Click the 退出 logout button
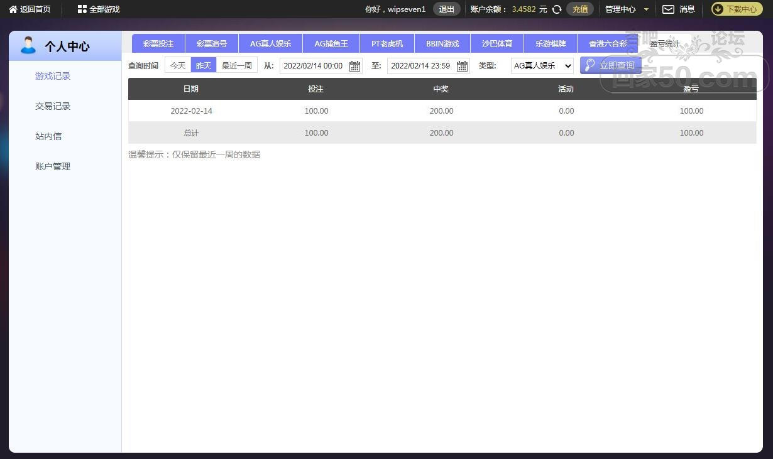773x459 pixels. pos(446,9)
